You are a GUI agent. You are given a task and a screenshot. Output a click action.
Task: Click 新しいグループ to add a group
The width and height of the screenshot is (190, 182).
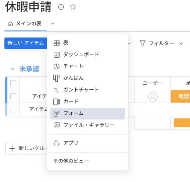(x=26, y=149)
